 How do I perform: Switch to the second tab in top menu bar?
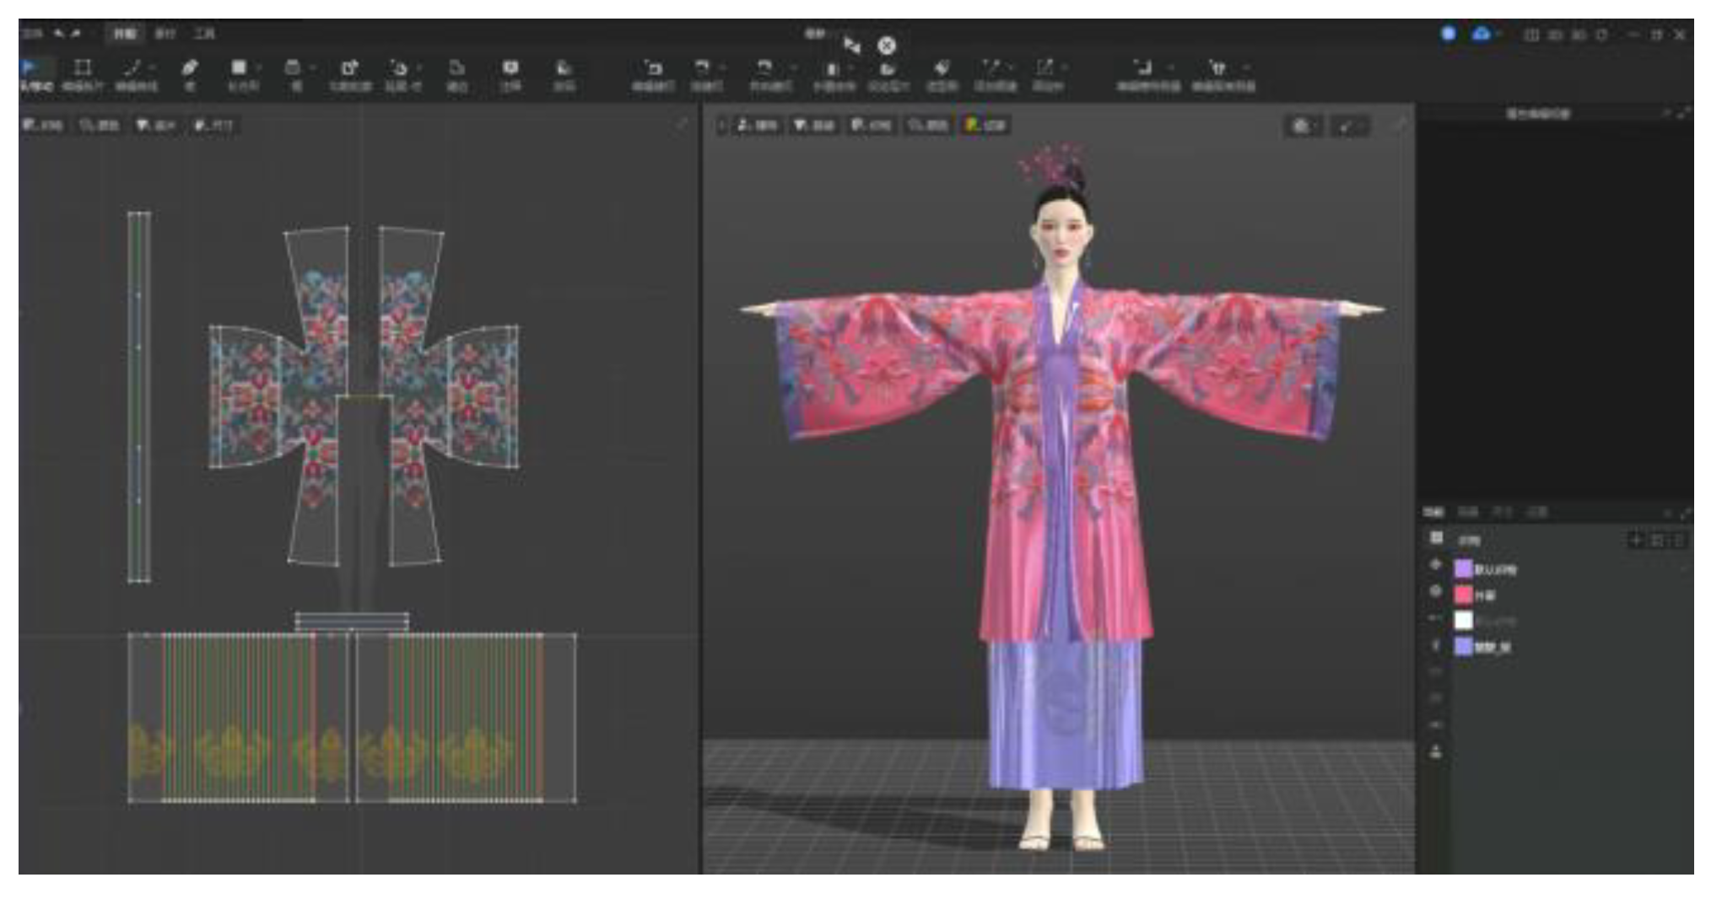[x=165, y=34]
